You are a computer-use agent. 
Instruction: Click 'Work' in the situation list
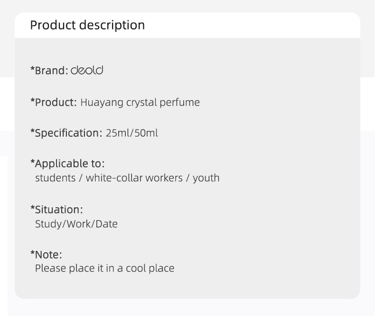pos(79,223)
